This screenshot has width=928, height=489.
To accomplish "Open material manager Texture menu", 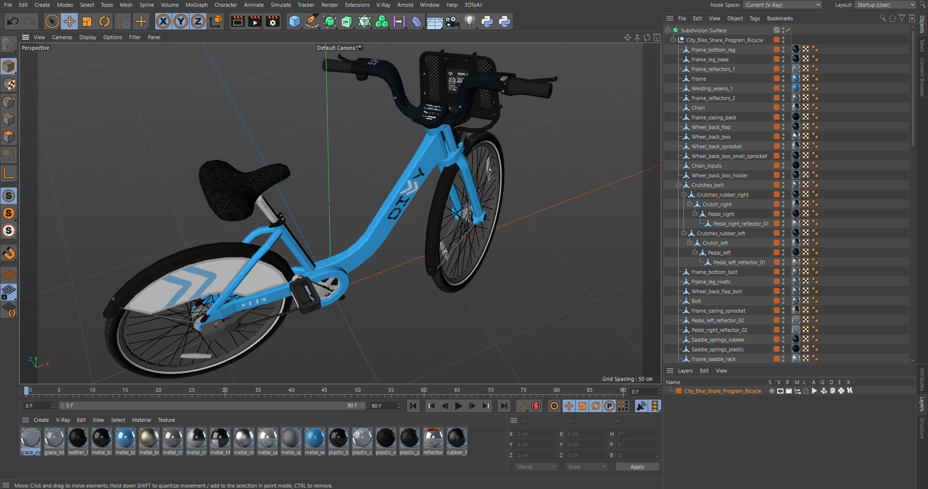I will pyautogui.click(x=166, y=420).
